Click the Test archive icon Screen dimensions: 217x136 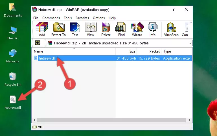click(75, 29)
